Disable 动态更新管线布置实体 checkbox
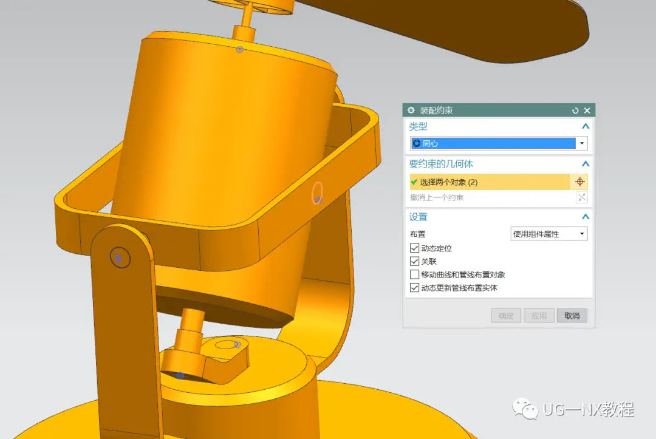The width and height of the screenshot is (656, 439). click(x=414, y=288)
